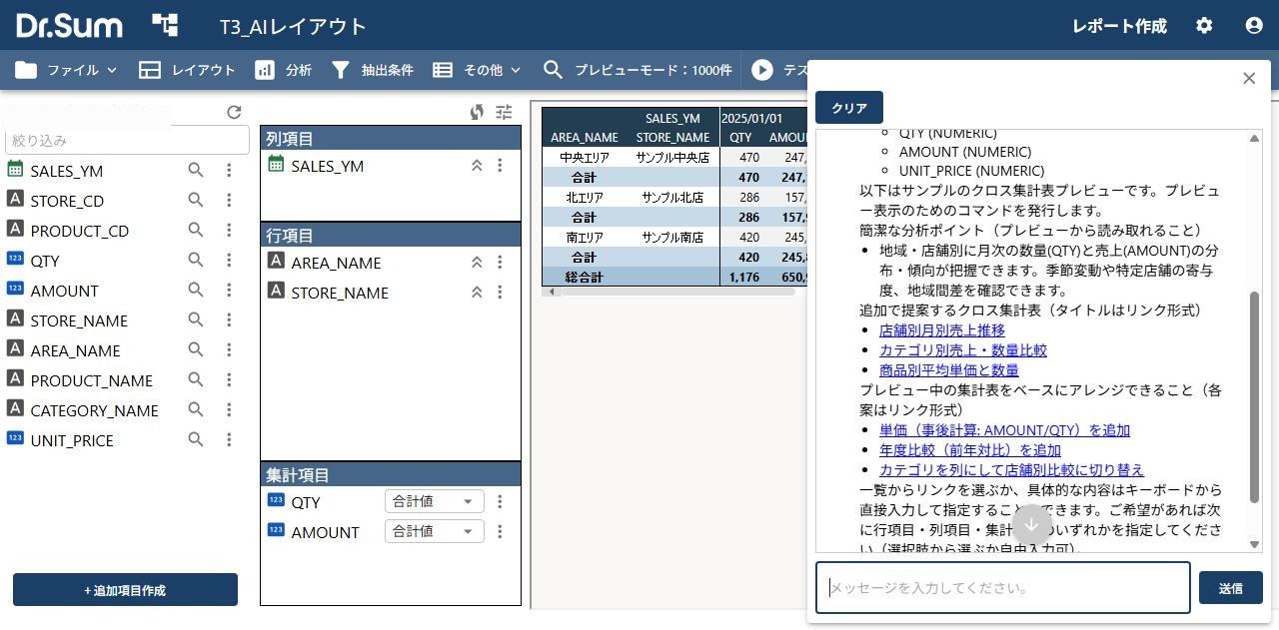Open QTY aggregation type dropdown
Screen dimensions: 1279x630
click(x=434, y=502)
